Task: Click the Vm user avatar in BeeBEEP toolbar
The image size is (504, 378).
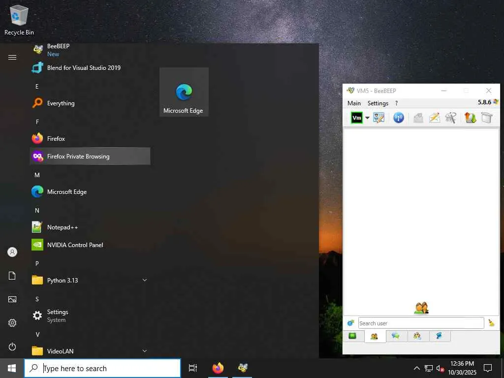Action: (x=356, y=118)
